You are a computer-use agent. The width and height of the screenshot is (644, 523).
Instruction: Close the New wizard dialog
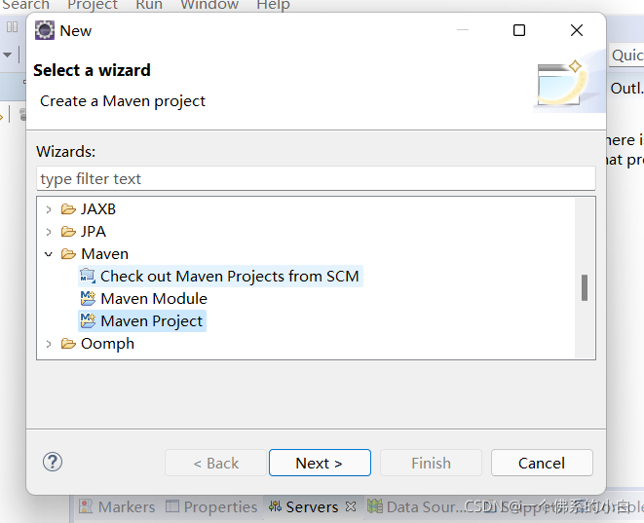click(577, 30)
